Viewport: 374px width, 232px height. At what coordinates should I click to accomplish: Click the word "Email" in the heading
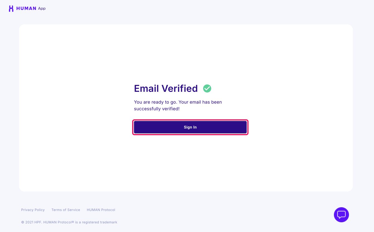coord(146,88)
